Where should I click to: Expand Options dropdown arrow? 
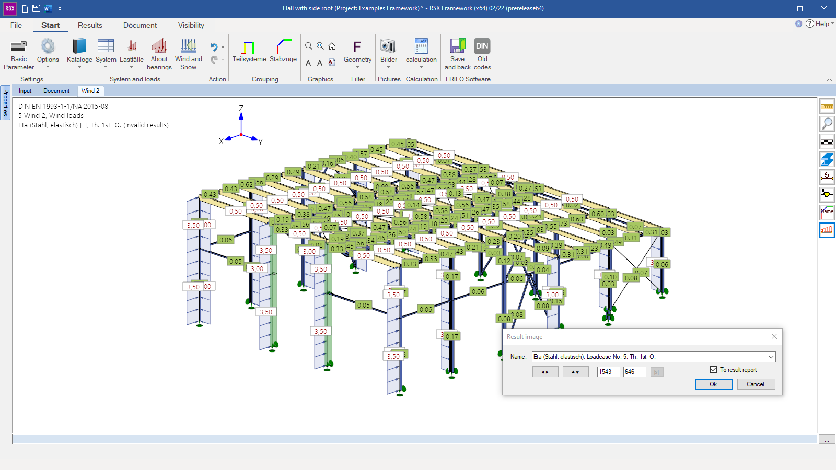pos(48,67)
